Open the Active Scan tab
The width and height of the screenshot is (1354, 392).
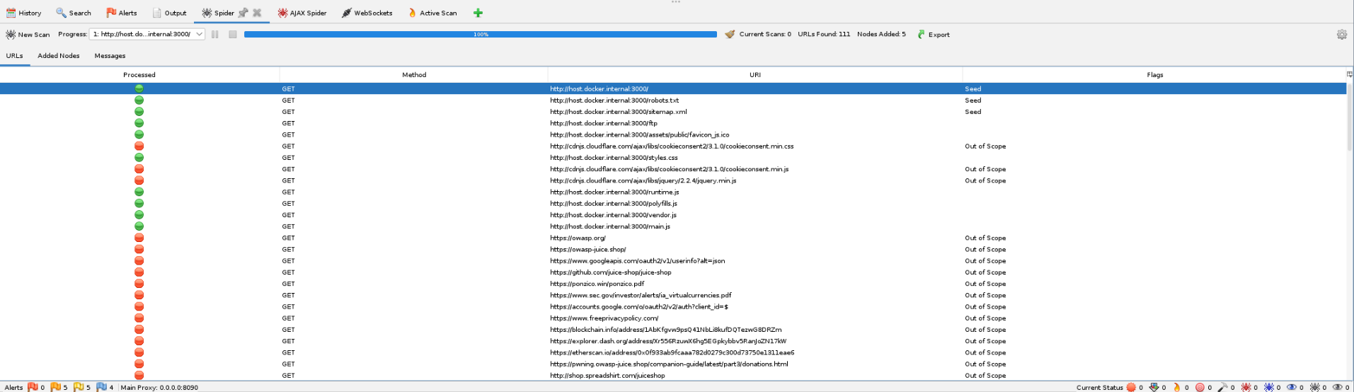(432, 13)
